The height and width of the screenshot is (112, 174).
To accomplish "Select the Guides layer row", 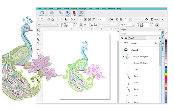I will (139, 44).
